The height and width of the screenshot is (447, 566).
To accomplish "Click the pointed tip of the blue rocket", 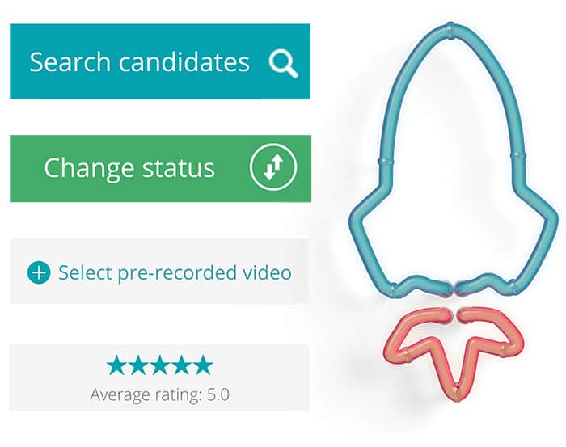I will click(x=450, y=29).
